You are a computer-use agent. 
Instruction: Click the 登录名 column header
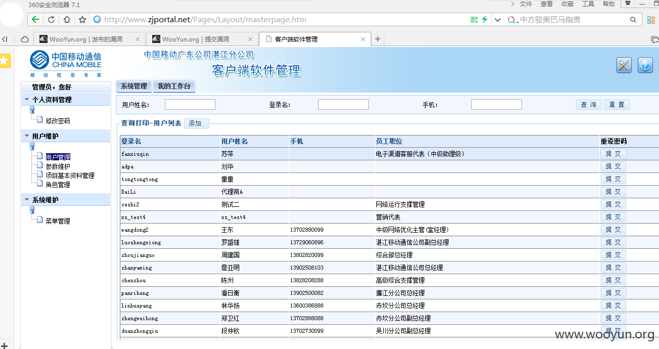[170, 141]
